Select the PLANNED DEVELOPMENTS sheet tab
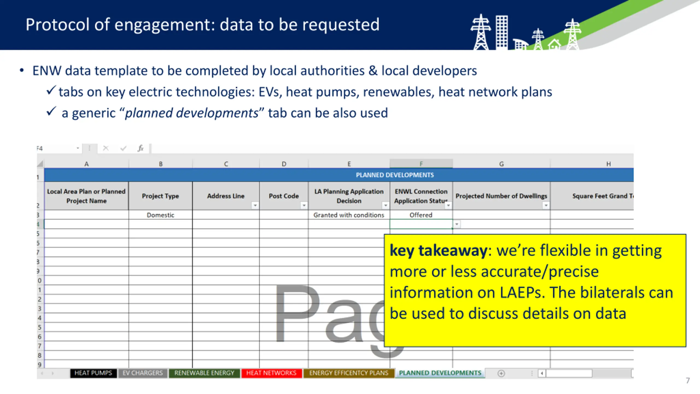Screen dimensions: 700x394 pos(440,373)
